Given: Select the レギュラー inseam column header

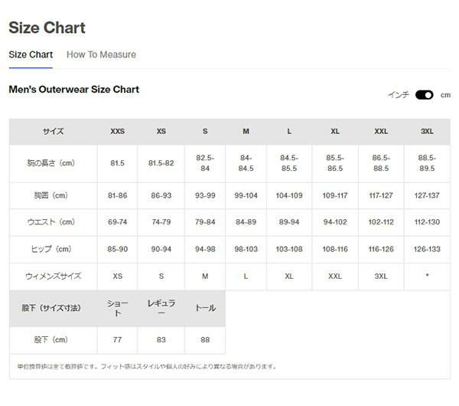Looking at the screenshot, I should pos(161,308).
